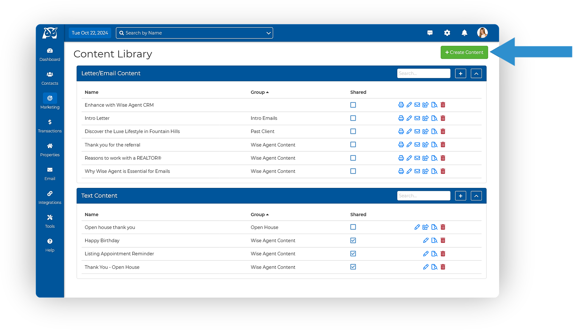Open the Search by Name dropdown arrow
This screenshot has height=330, width=587.
pos(268,33)
